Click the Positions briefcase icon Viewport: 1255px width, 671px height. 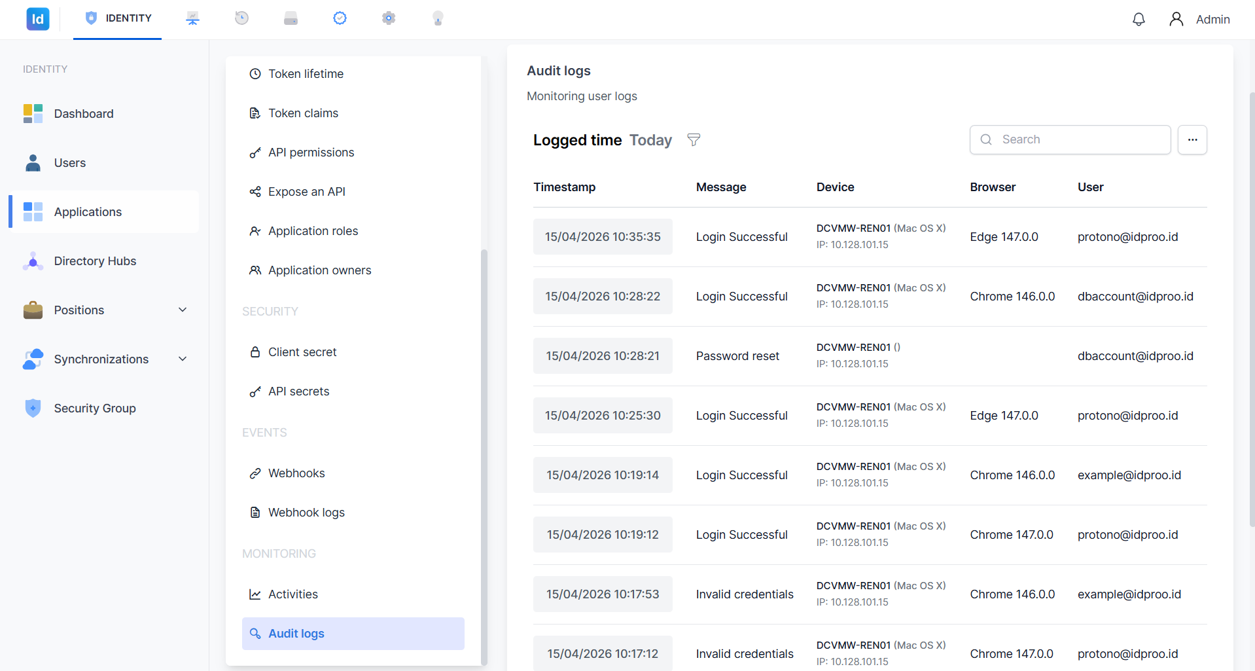[33, 310]
